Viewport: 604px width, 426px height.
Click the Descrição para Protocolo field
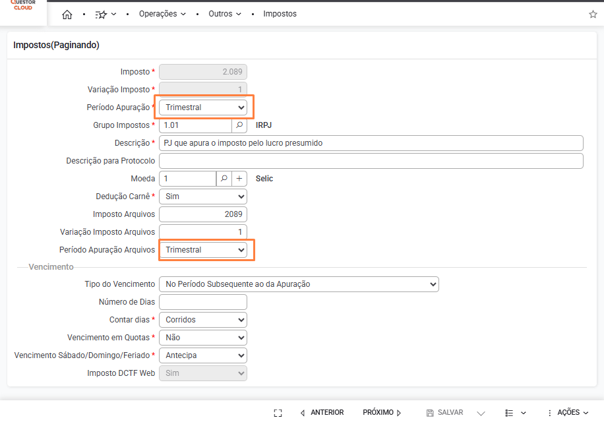tap(371, 161)
